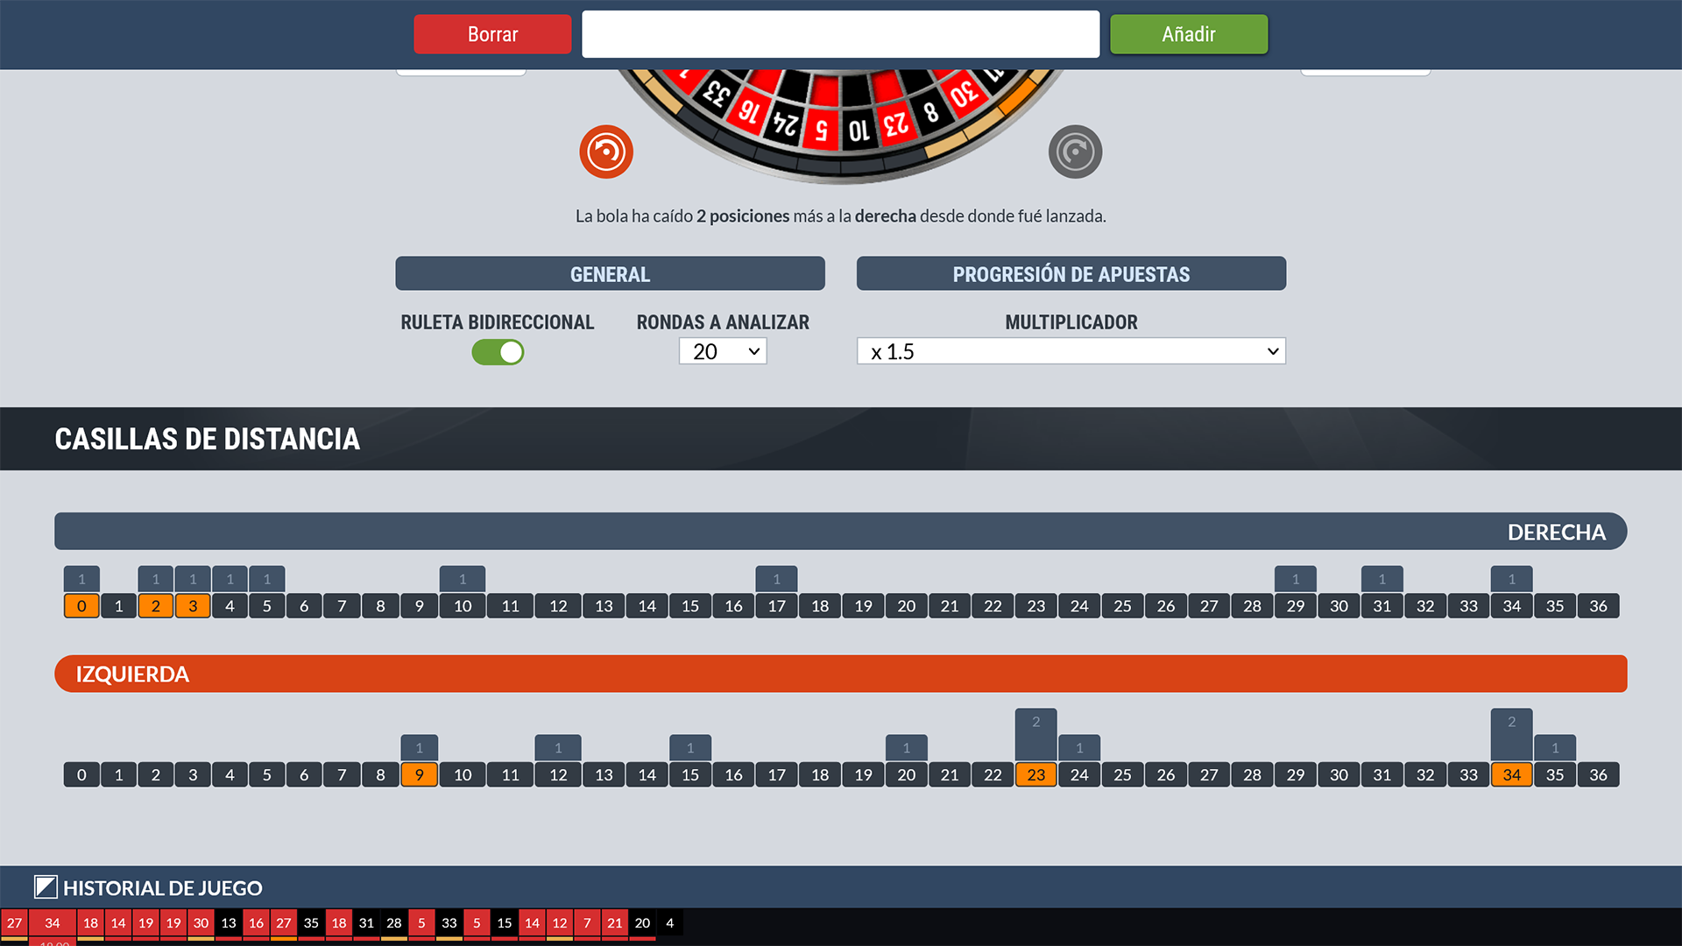The image size is (1682, 946).
Task: Click history entry 7 in Historial de Juego
Action: [x=587, y=923]
